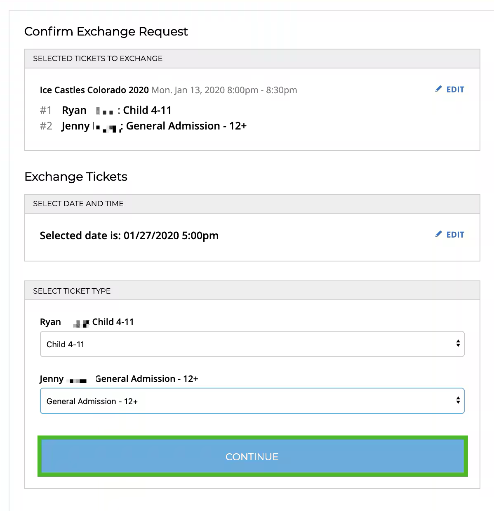Click the pencil icon beside selected tickets EDIT

439,89
